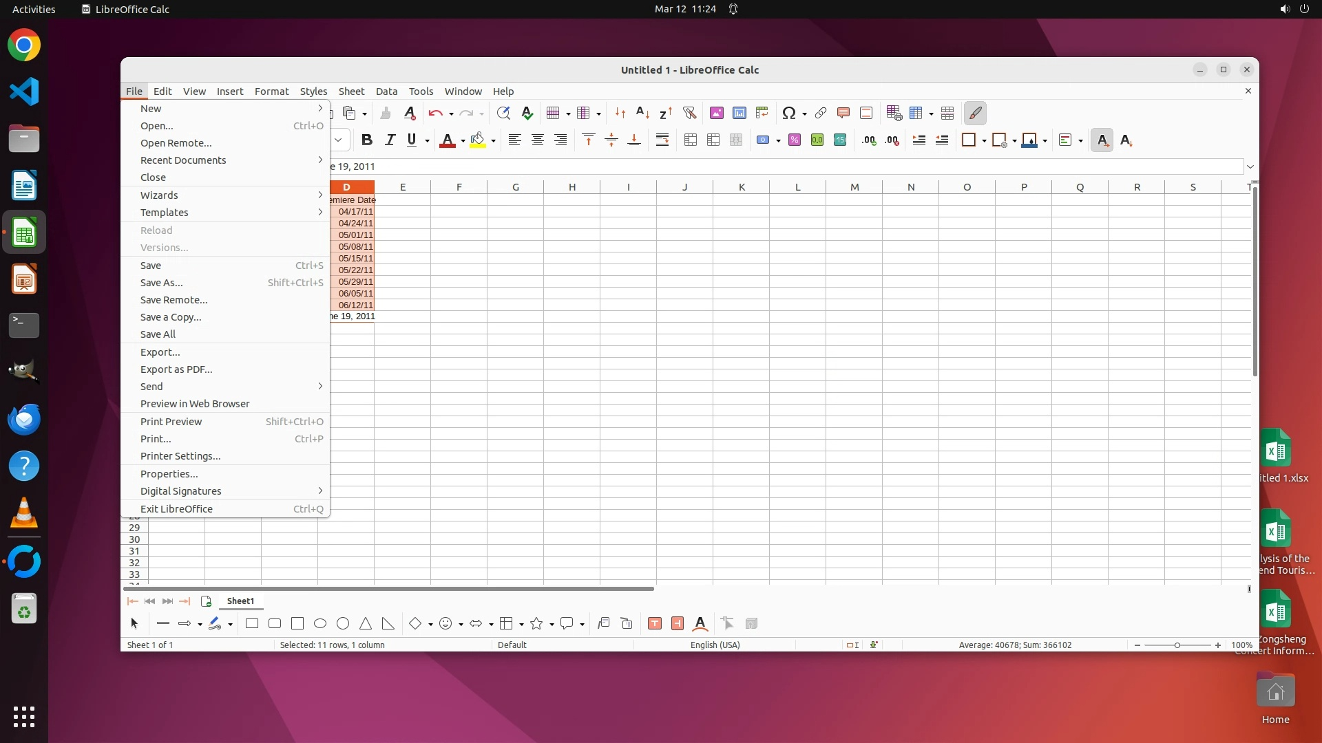Click the insert image icon
This screenshot has width=1322, height=743.
point(717,113)
